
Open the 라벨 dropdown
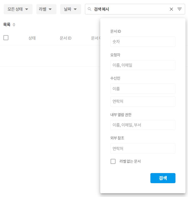(46, 9)
